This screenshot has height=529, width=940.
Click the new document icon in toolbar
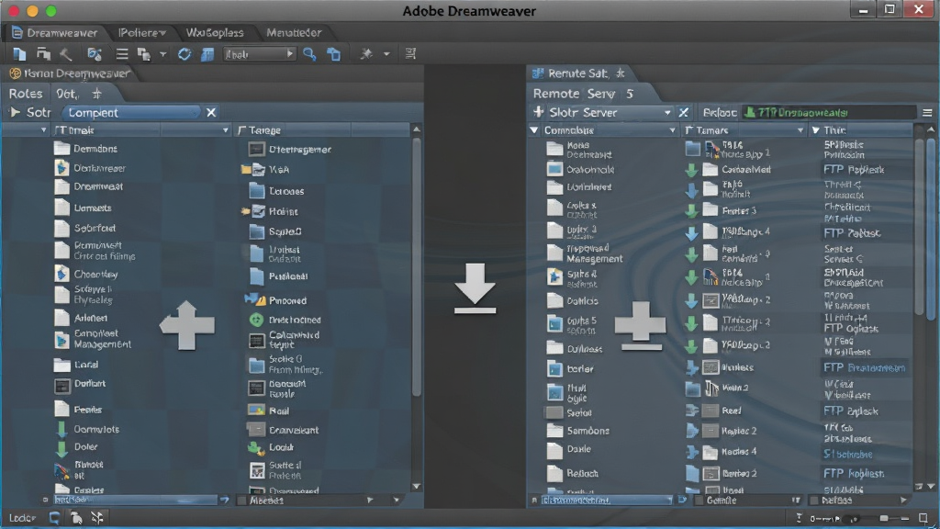pyautogui.click(x=19, y=54)
